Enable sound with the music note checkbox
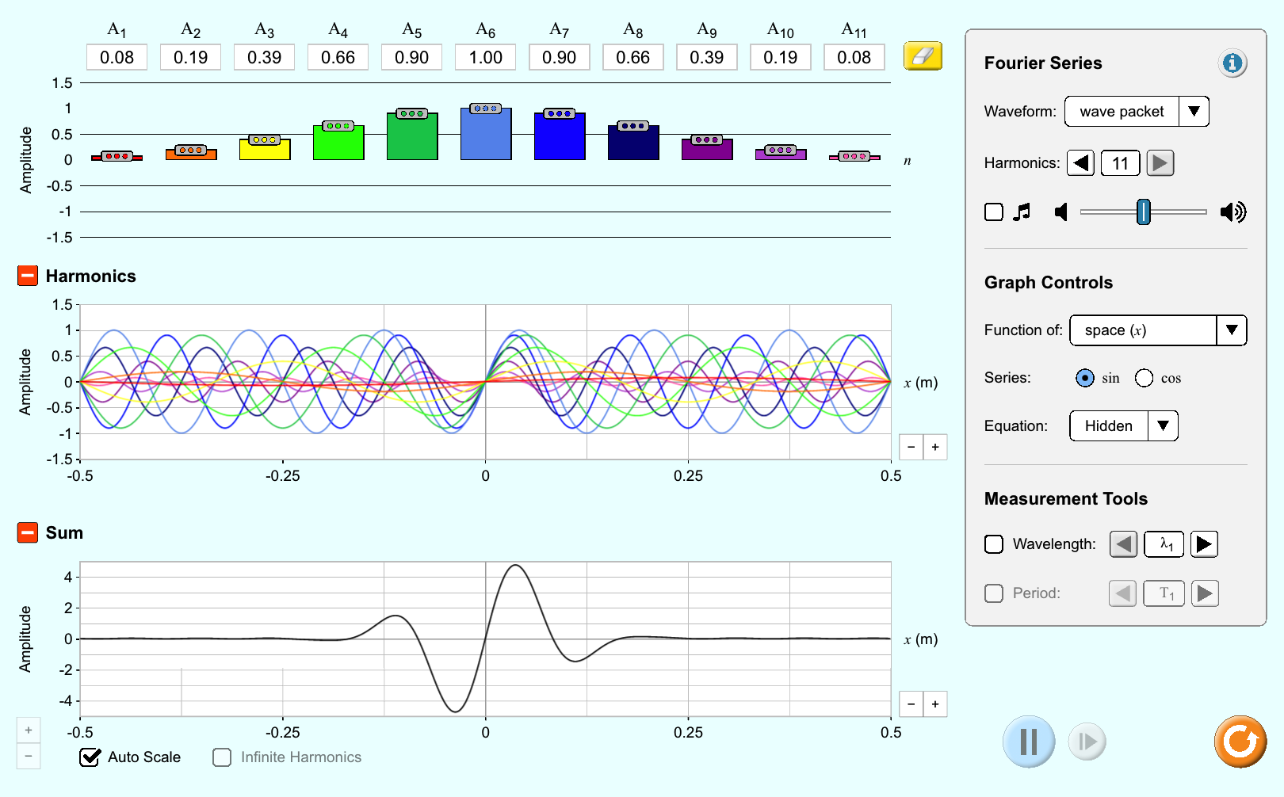 pyautogui.click(x=994, y=212)
